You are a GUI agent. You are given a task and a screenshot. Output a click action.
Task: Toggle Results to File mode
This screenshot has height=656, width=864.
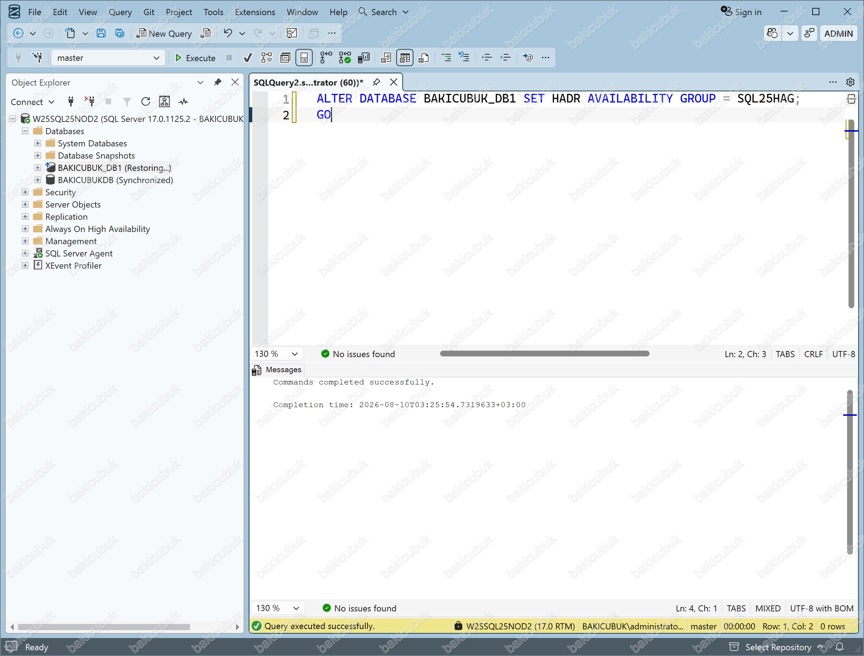pyautogui.click(x=424, y=58)
